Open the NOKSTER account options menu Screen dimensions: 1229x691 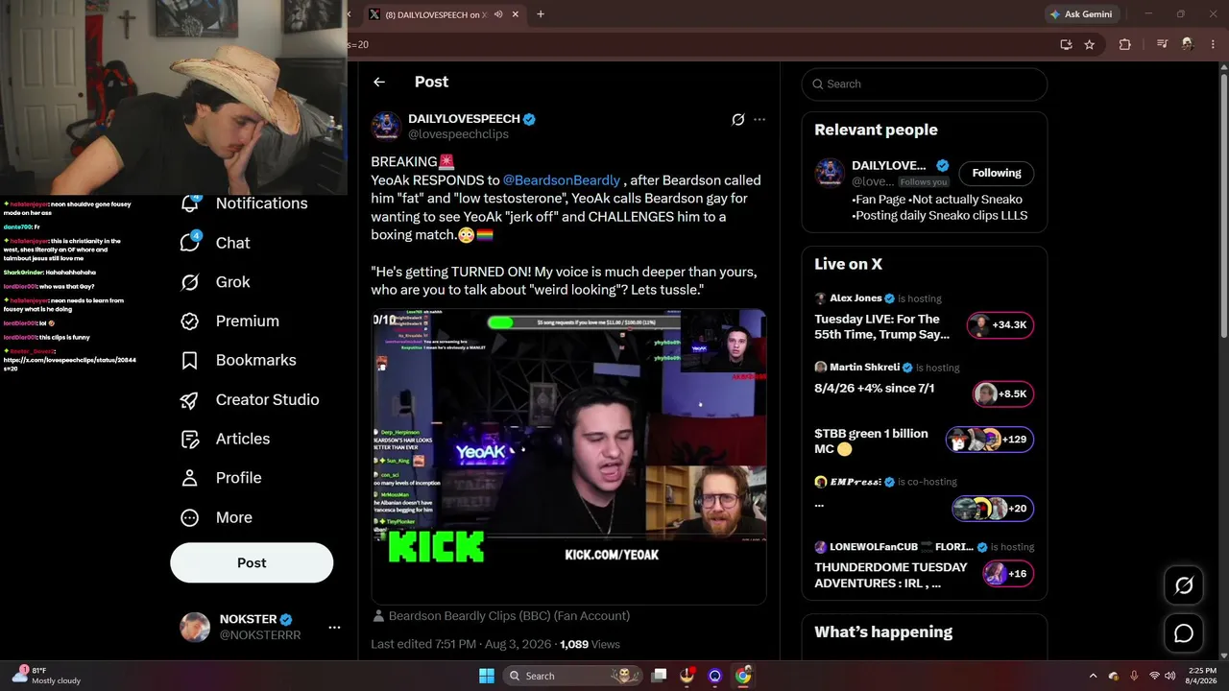click(334, 628)
